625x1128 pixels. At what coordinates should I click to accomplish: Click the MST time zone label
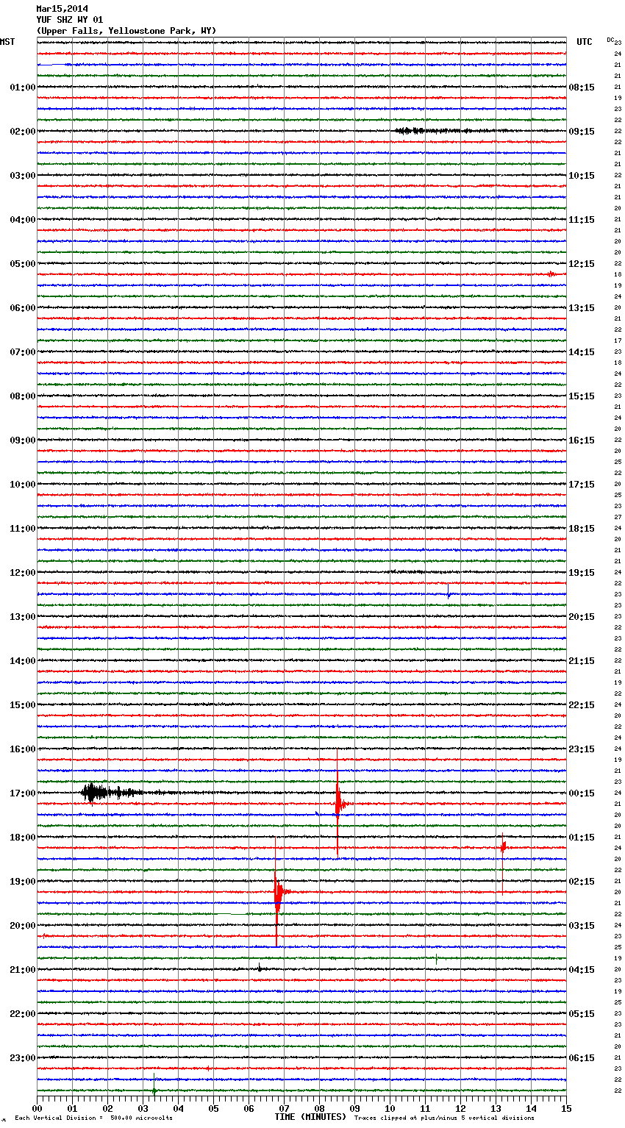[x=7, y=42]
